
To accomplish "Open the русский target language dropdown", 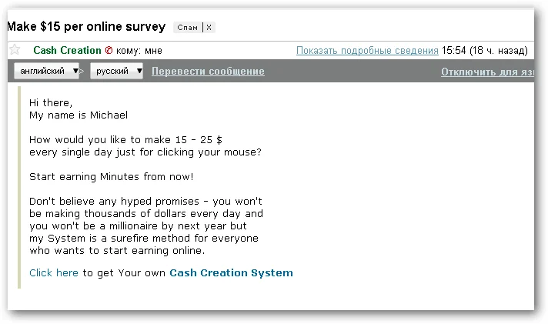I will [117, 71].
